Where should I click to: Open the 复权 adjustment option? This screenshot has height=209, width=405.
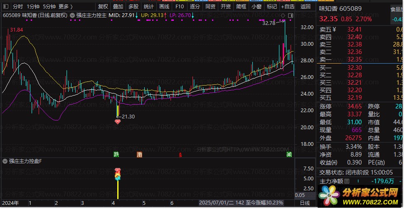click(103, 7)
